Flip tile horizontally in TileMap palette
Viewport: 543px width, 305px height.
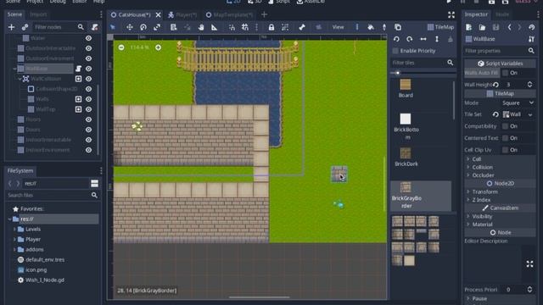pyautogui.click(x=423, y=39)
